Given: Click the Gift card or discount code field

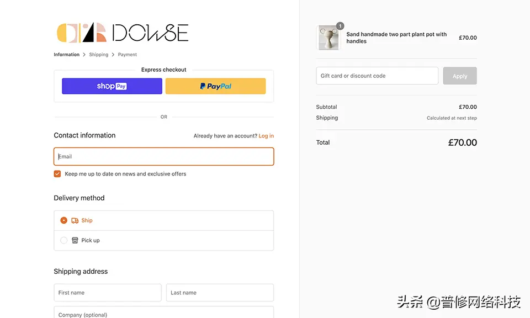Looking at the screenshot, I should tap(377, 76).
